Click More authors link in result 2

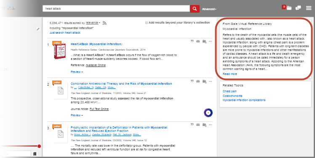[x=112, y=88]
